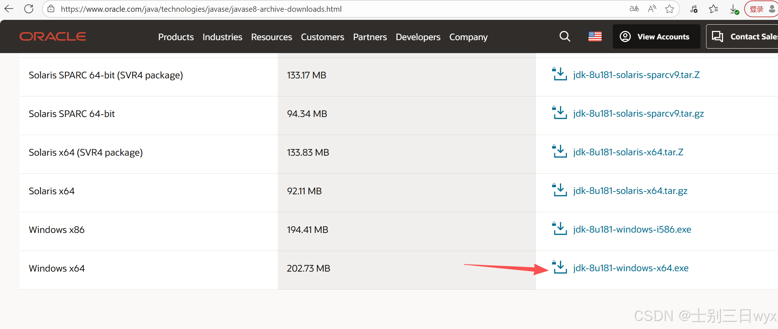Click the read aloud icon
778x329 pixels.
652,9
